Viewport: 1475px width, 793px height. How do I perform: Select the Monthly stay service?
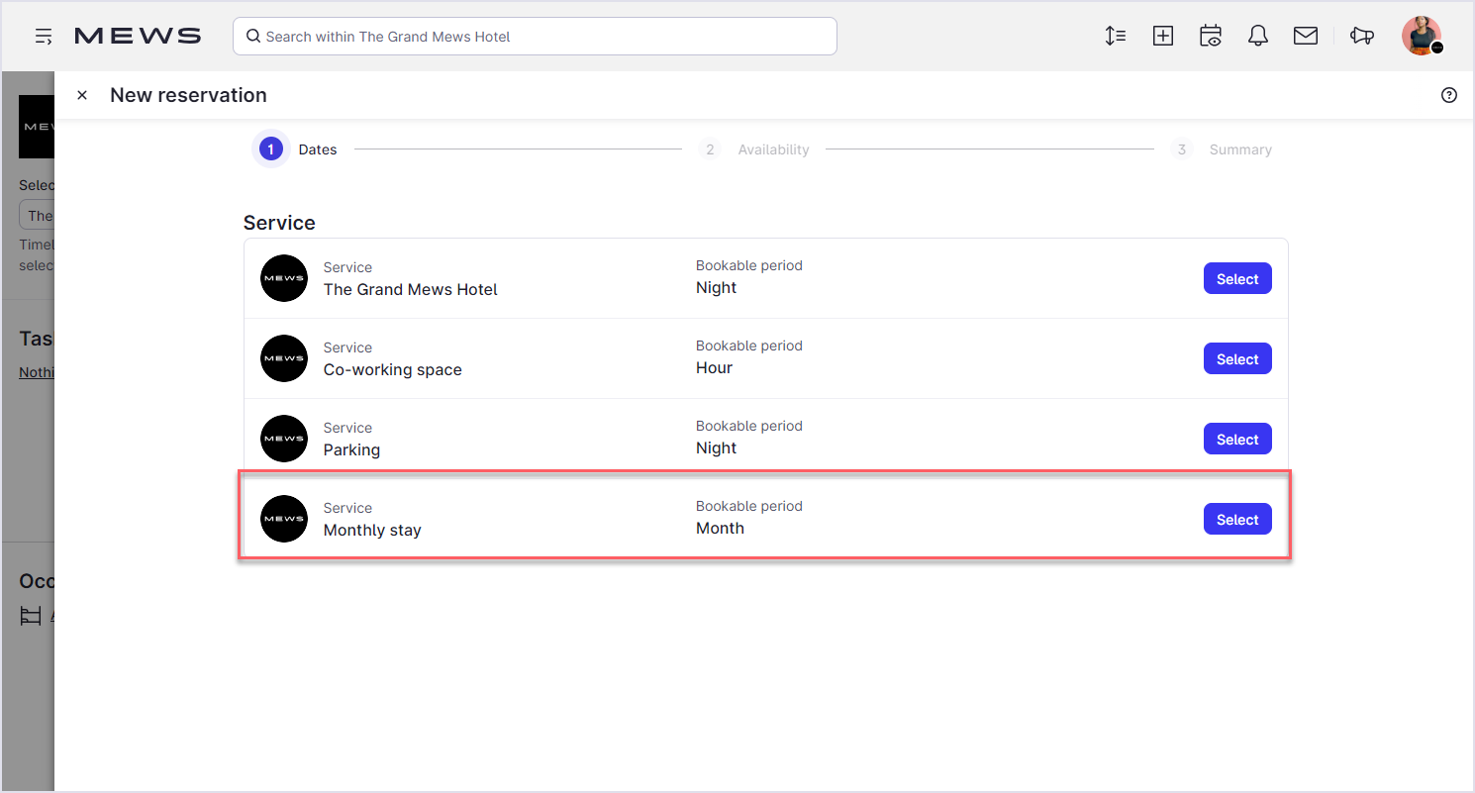1237,519
